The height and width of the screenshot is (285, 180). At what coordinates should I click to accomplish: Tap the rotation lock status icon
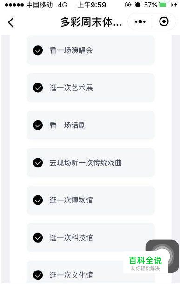click(x=128, y=5)
